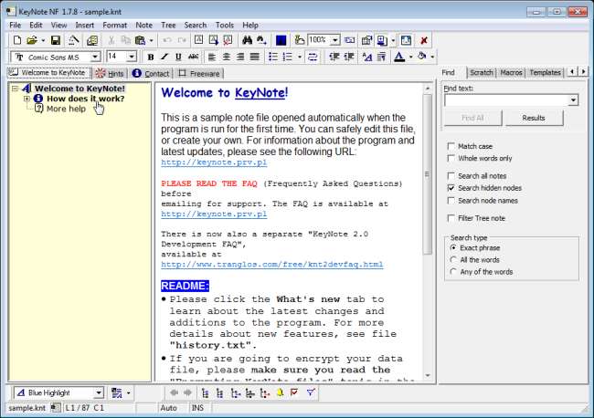
Task: Click in the Find text input field
Action: coord(505,99)
